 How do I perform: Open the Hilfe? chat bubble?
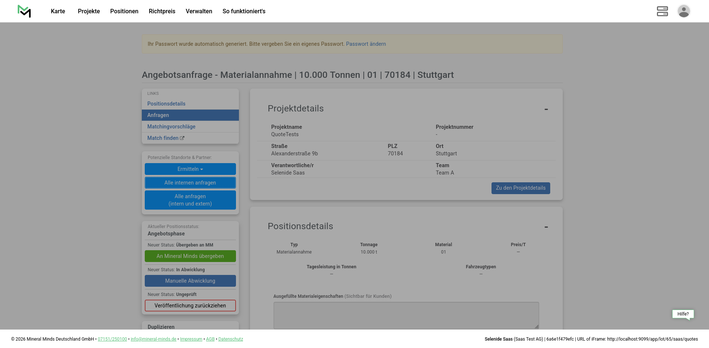683,314
